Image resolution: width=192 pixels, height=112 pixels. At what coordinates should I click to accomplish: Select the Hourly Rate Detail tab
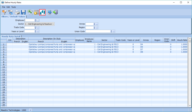pos(11,36)
